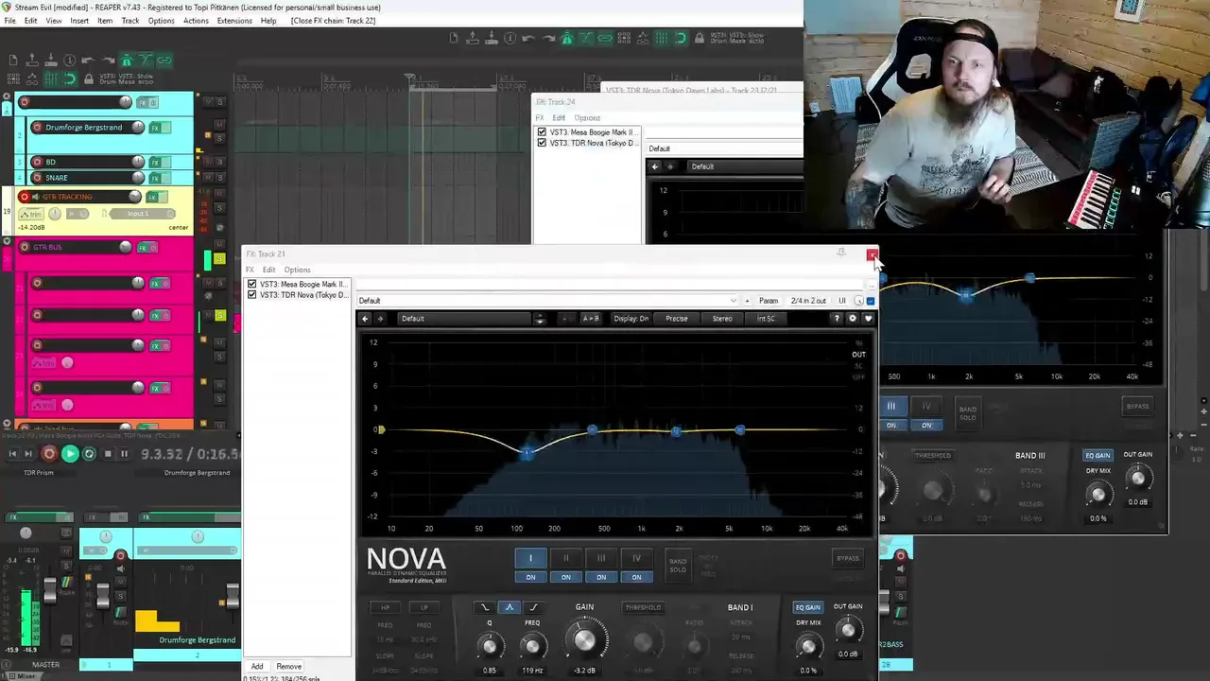Click the Precise quality mode button in Nova

[x=677, y=319]
